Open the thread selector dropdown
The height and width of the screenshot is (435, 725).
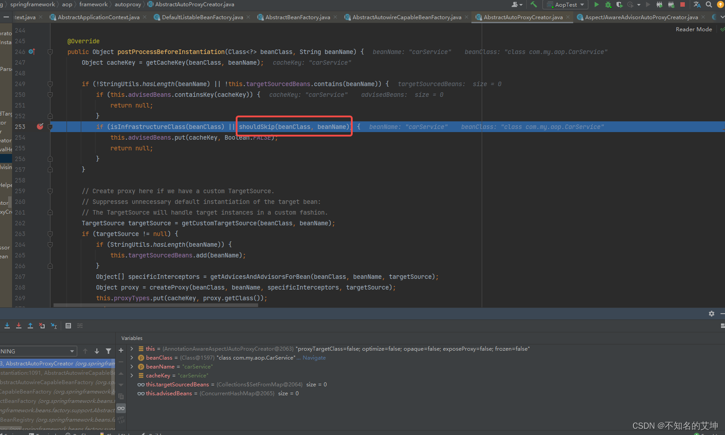38,351
